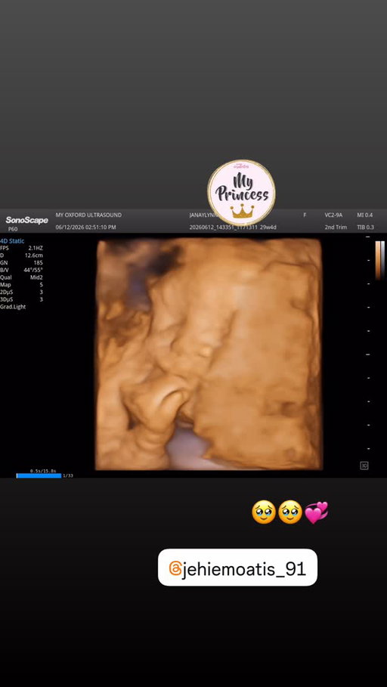387x687 pixels.
Task: Click the VC2-9A probe label
Action: pyautogui.click(x=333, y=215)
